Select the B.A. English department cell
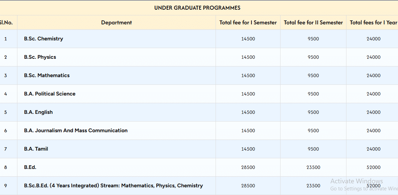Screen dimensions: 398x195 (38, 112)
